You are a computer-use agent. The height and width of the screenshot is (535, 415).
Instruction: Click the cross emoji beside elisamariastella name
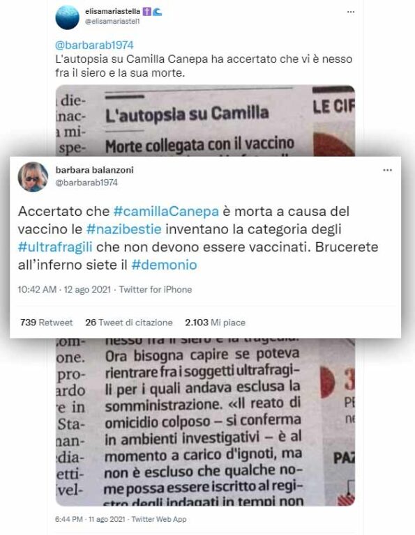click(146, 12)
